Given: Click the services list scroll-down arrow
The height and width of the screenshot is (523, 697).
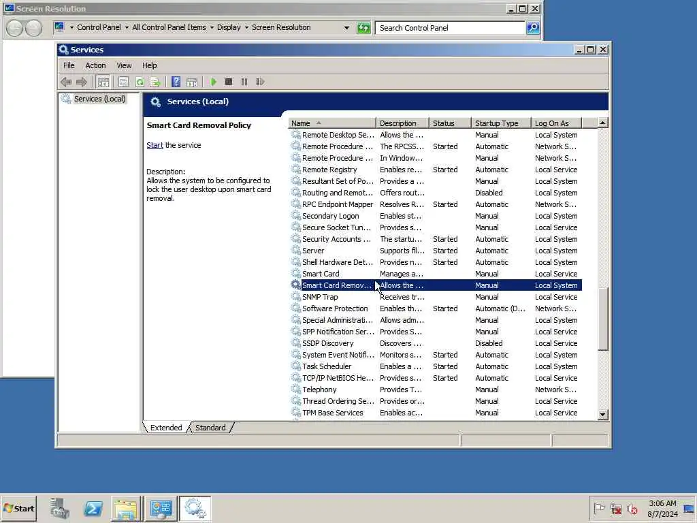Looking at the screenshot, I should (x=602, y=414).
